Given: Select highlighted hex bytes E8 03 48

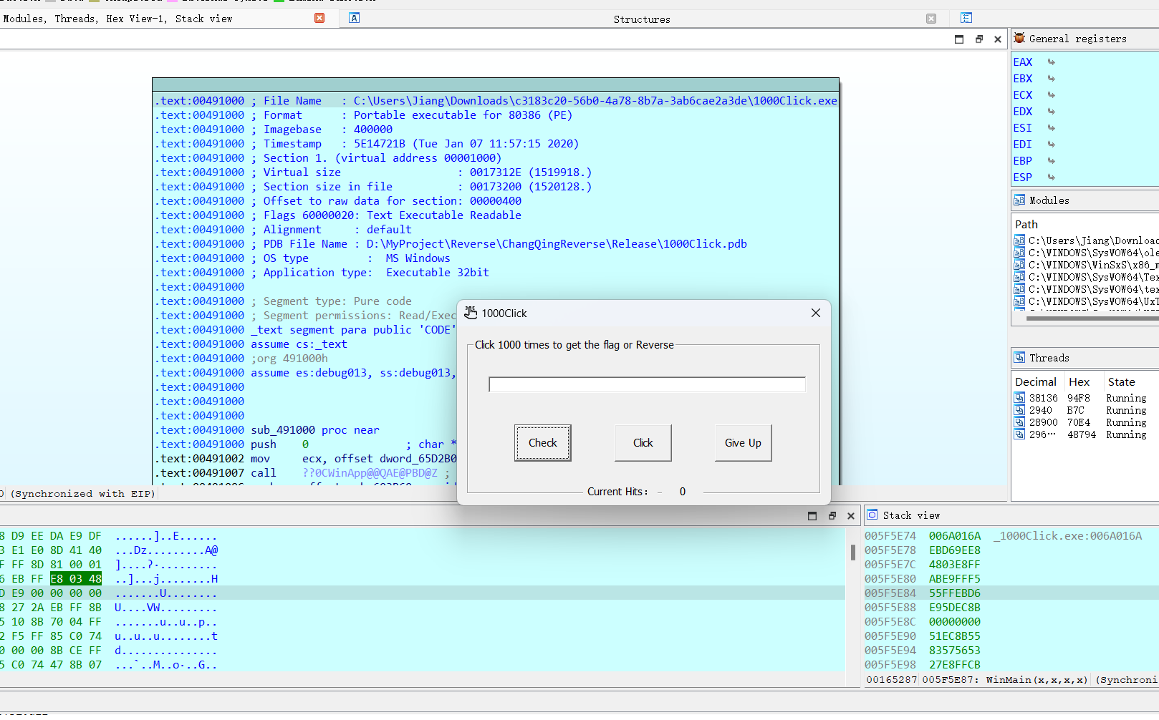Looking at the screenshot, I should coord(76,579).
